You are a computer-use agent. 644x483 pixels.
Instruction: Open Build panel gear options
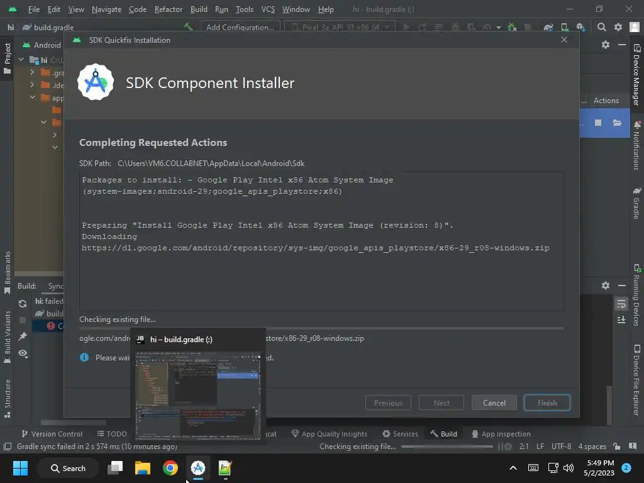(x=606, y=285)
